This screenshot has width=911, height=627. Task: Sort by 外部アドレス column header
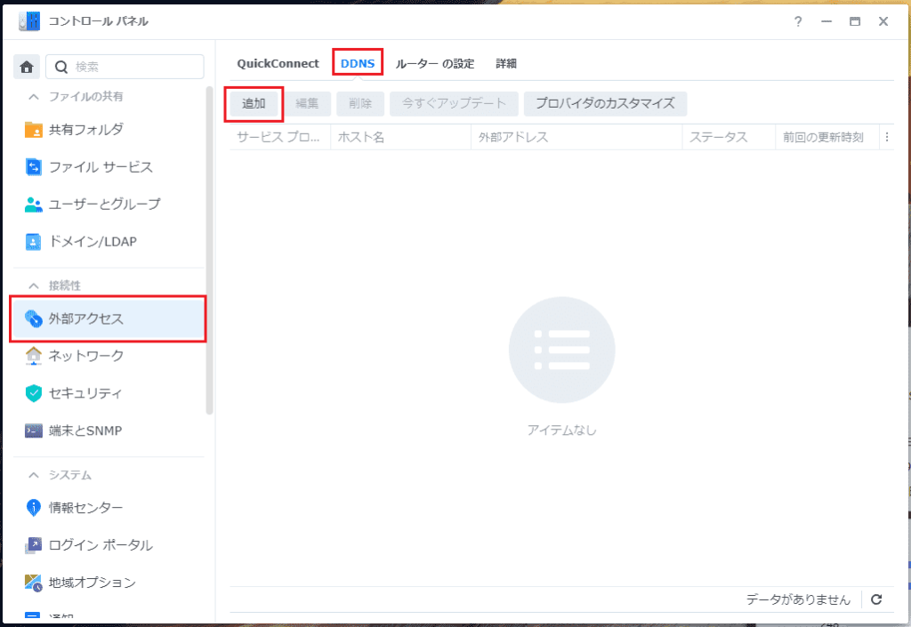click(x=576, y=138)
